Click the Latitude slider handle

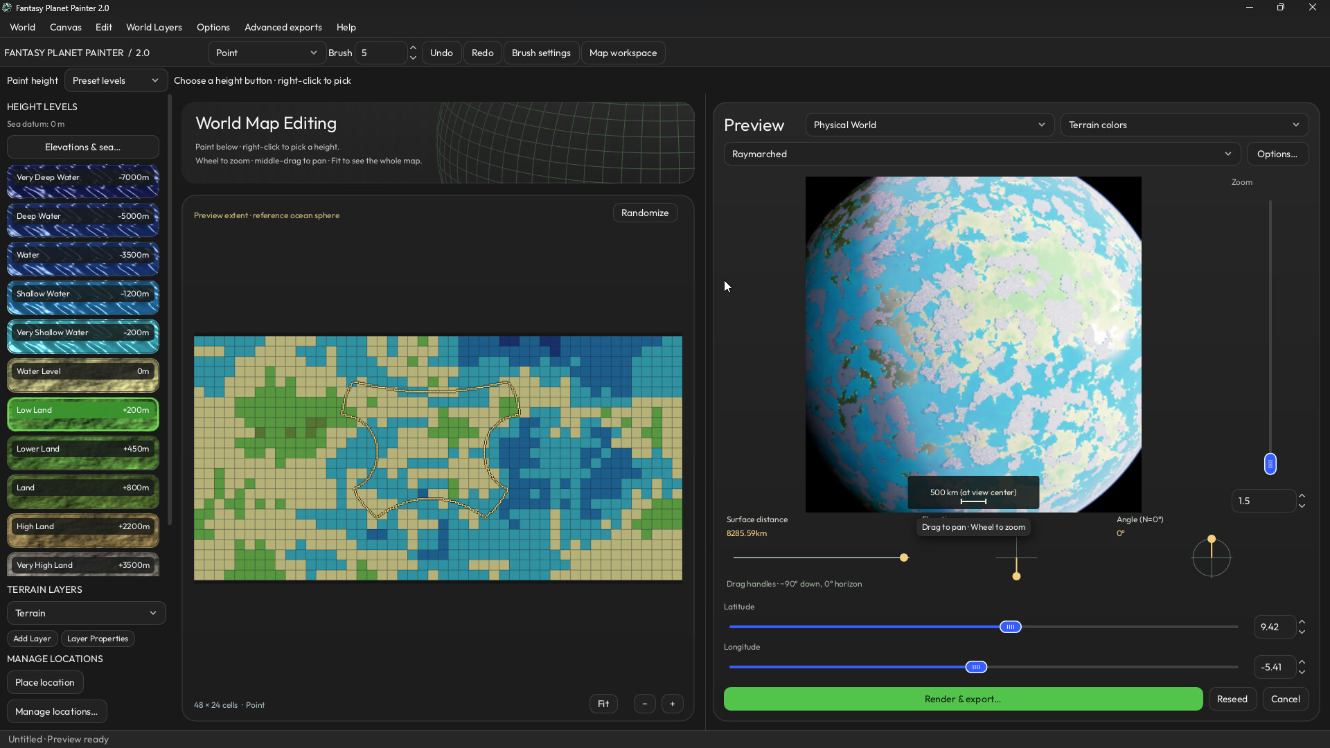pos(1011,627)
